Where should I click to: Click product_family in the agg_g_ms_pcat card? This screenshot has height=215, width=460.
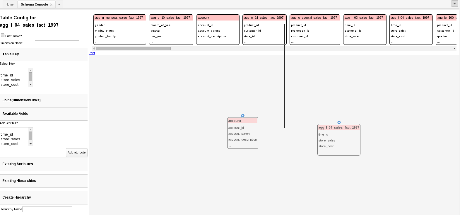[105, 36]
